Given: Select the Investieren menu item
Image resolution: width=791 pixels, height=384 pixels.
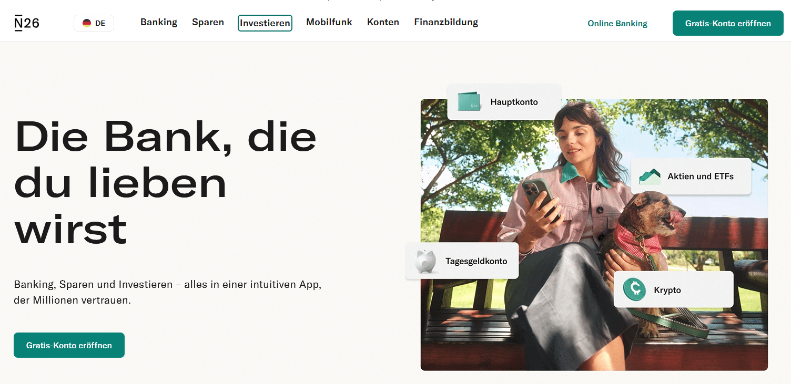Looking at the screenshot, I should [265, 23].
